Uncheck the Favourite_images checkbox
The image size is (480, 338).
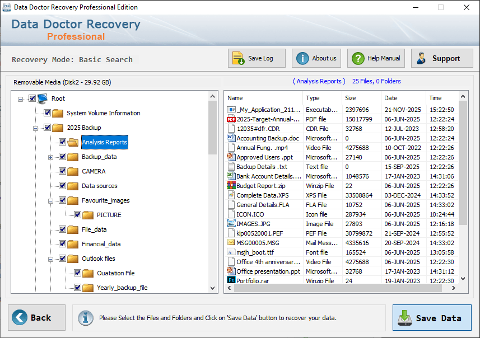pos(62,200)
